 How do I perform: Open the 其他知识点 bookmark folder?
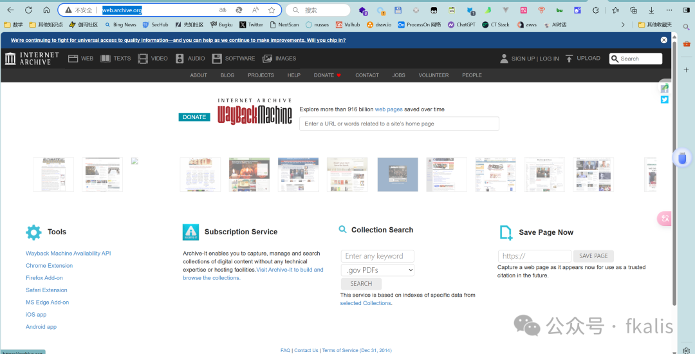tap(46, 25)
